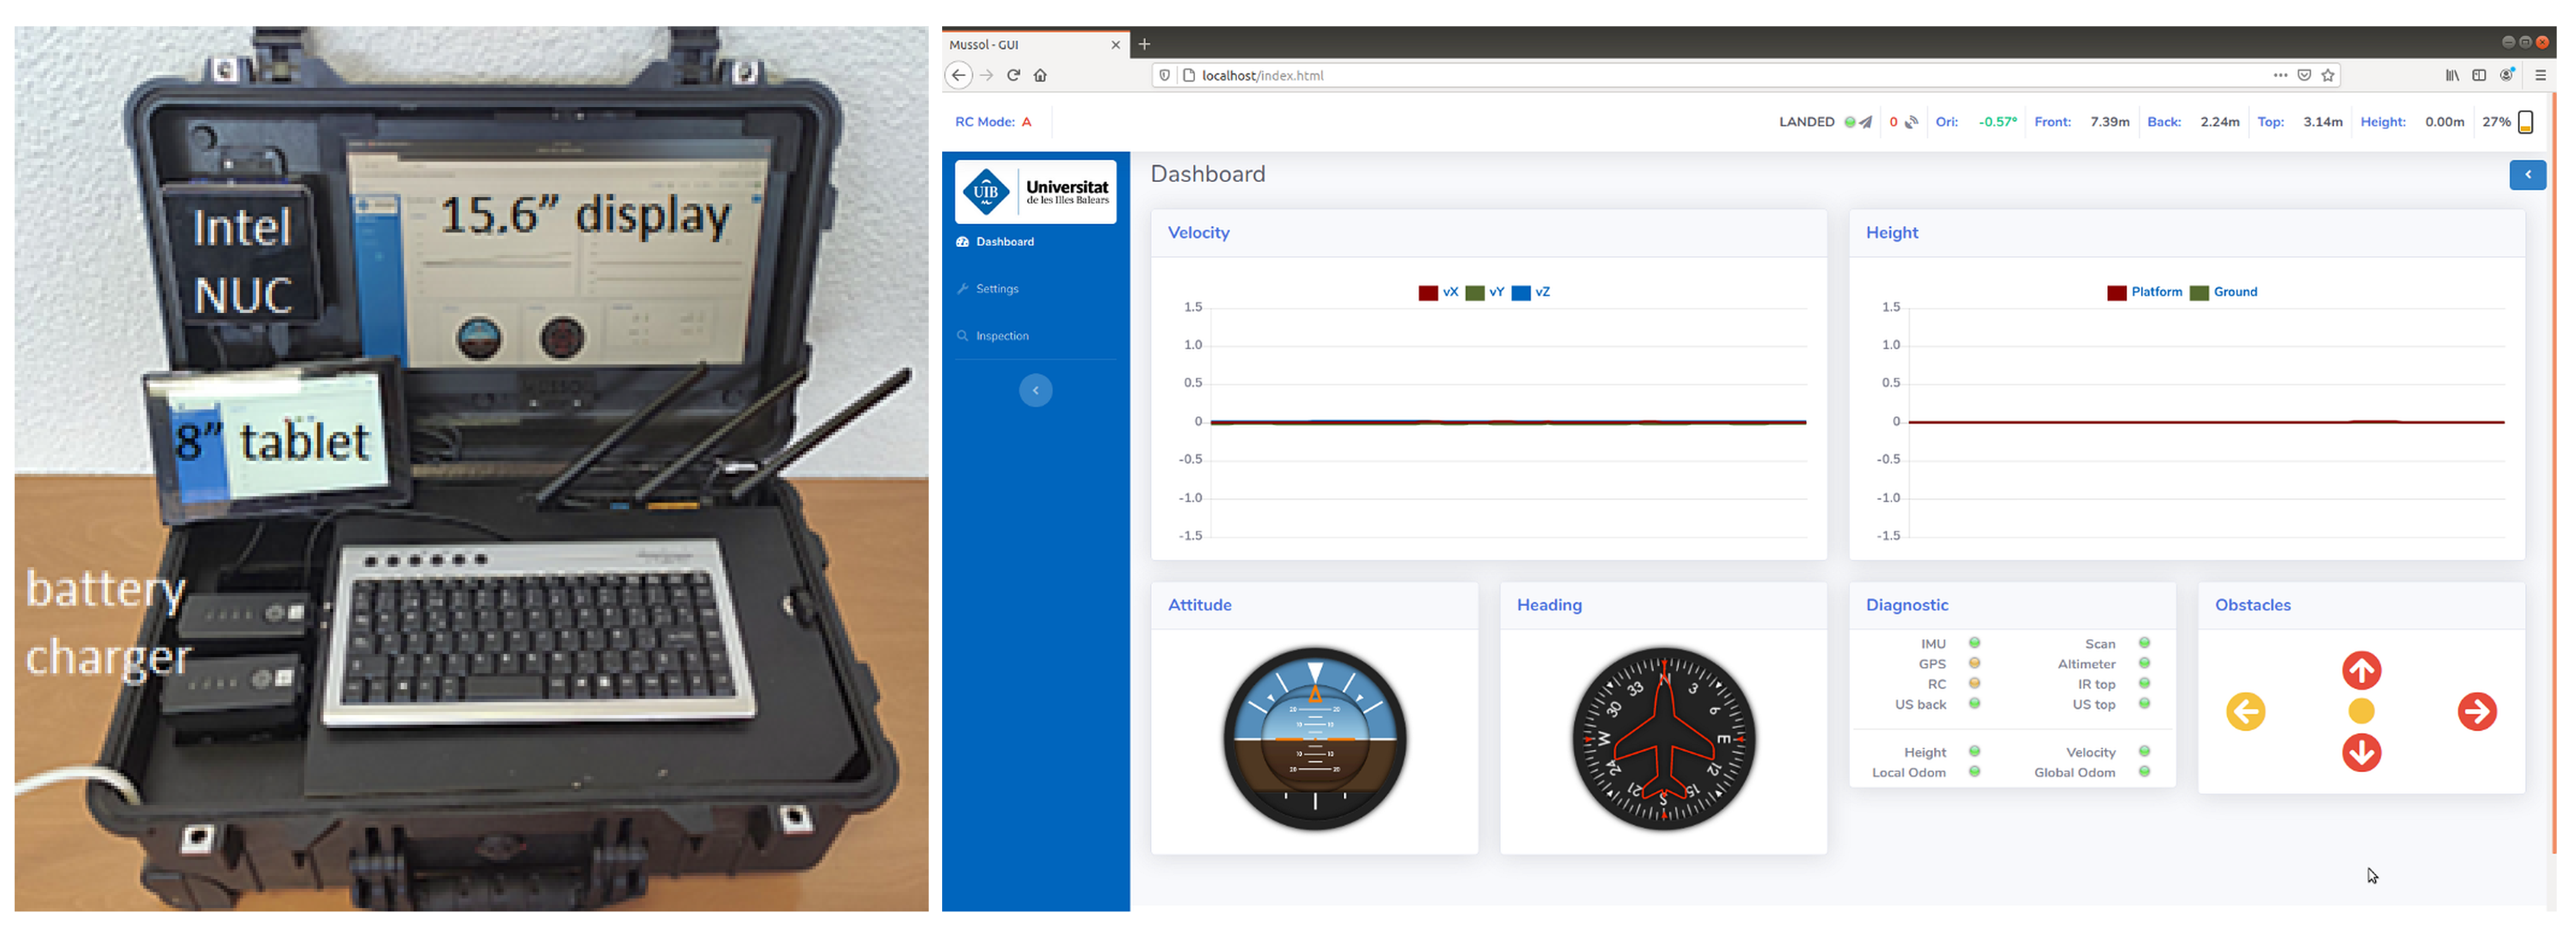Go to Dashboard in sidebar
The image size is (2576, 932).
pyautogui.click(x=1004, y=242)
